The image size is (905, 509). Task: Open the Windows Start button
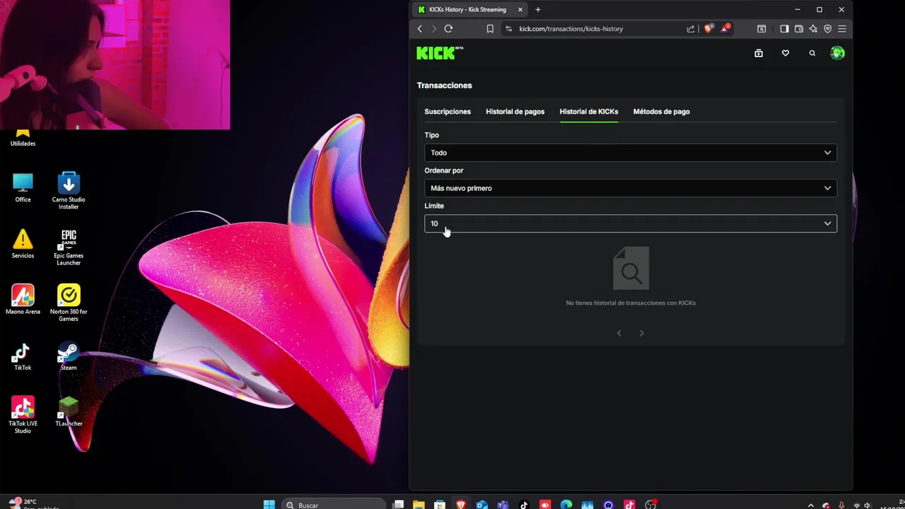[x=269, y=505]
